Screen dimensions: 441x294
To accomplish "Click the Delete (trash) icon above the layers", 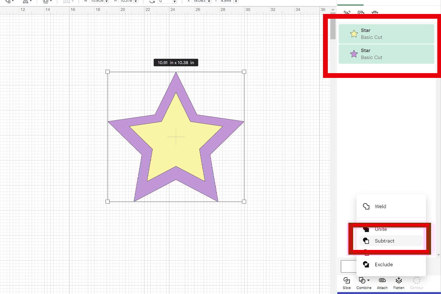I will pos(375,13).
